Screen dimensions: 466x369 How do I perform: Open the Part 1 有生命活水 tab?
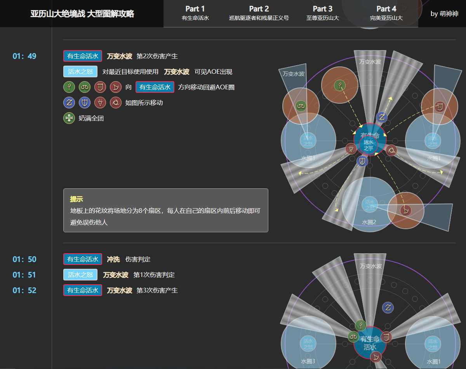195,13
